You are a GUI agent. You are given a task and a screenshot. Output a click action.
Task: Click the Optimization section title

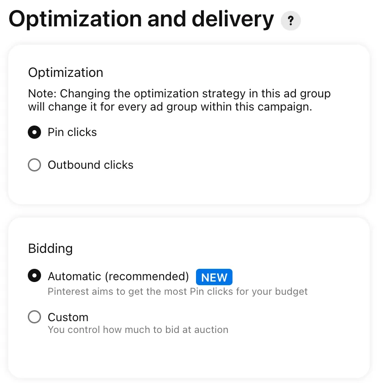tap(66, 72)
